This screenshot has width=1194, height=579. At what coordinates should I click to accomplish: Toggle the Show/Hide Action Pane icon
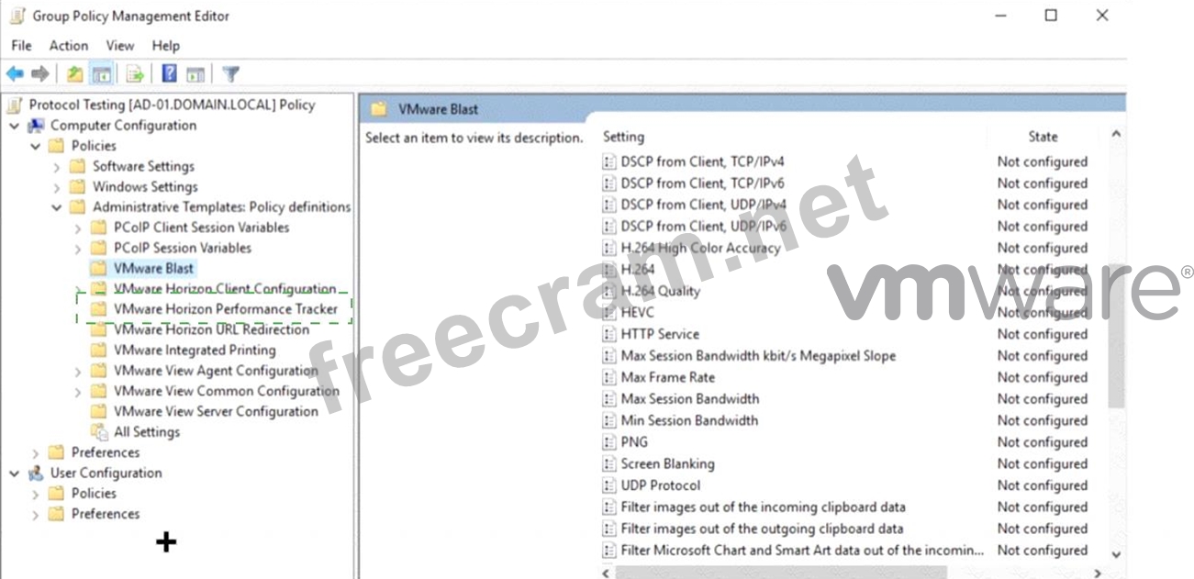(195, 74)
